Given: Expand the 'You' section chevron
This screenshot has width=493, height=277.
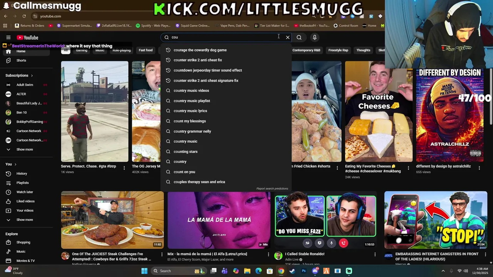Looking at the screenshot, I should [x=15, y=164].
